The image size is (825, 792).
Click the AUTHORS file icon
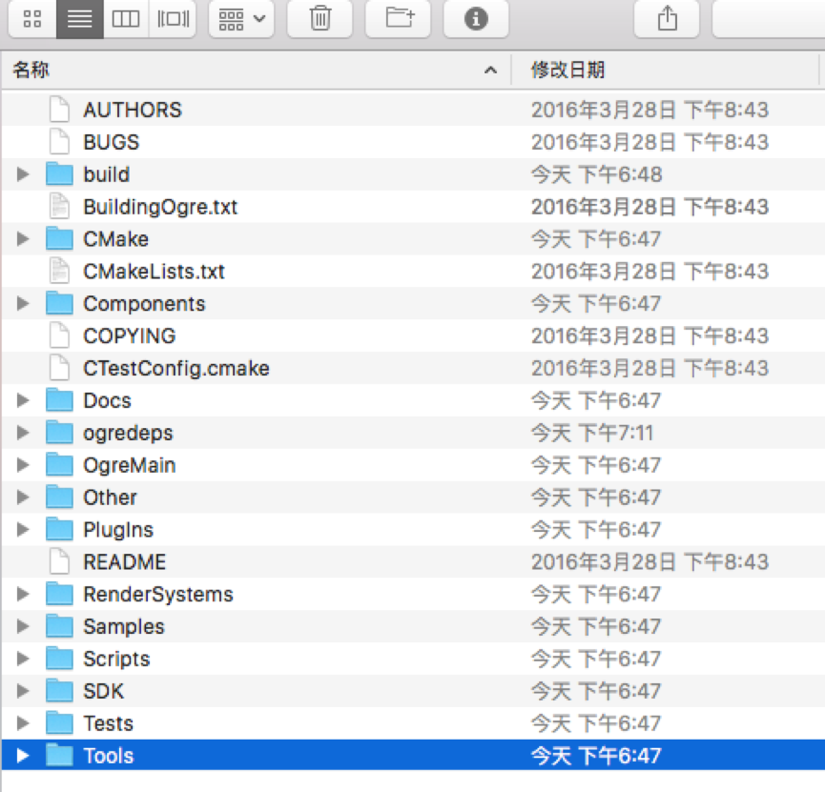(59, 110)
